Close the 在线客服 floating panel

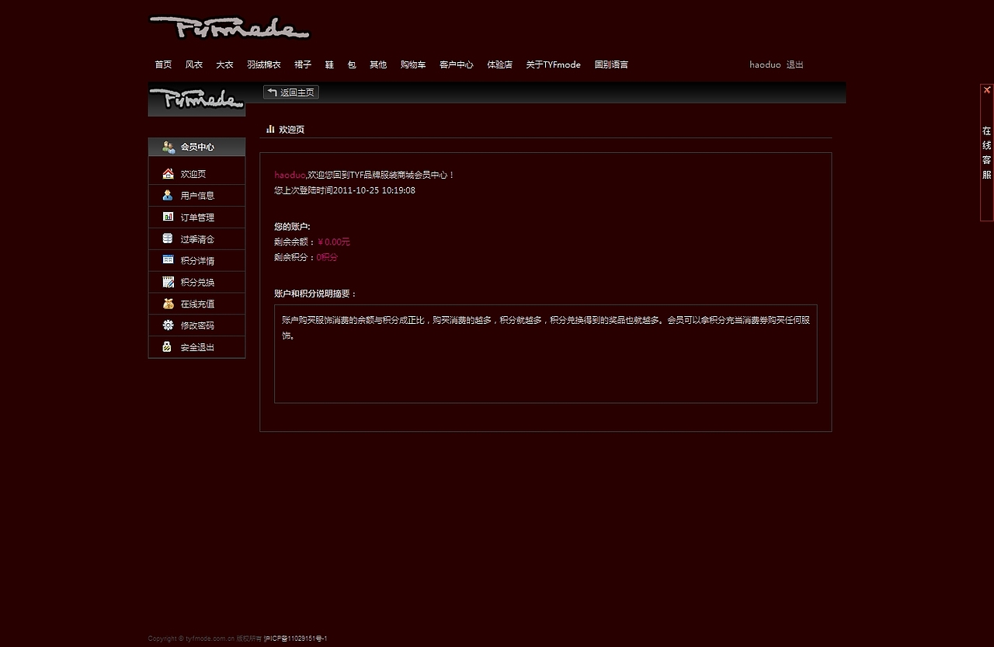click(986, 89)
